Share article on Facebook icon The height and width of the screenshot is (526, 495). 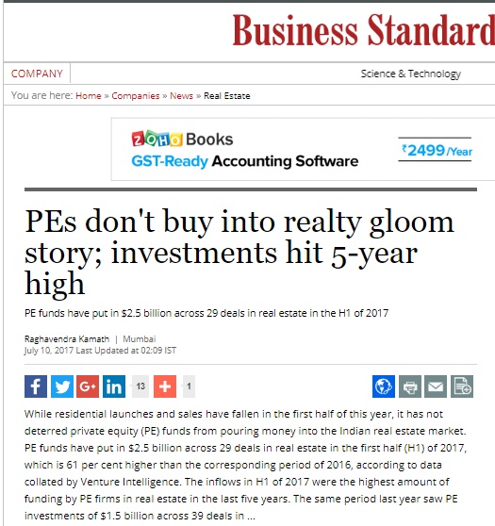coord(36,386)
